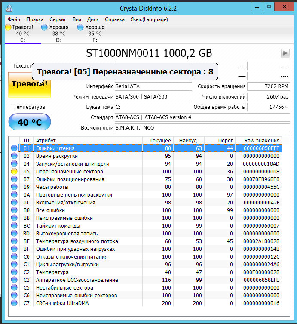Click the status circle for Запуски/остановки шпинделя row
The image size is (297, 324).
pos(14,164)
